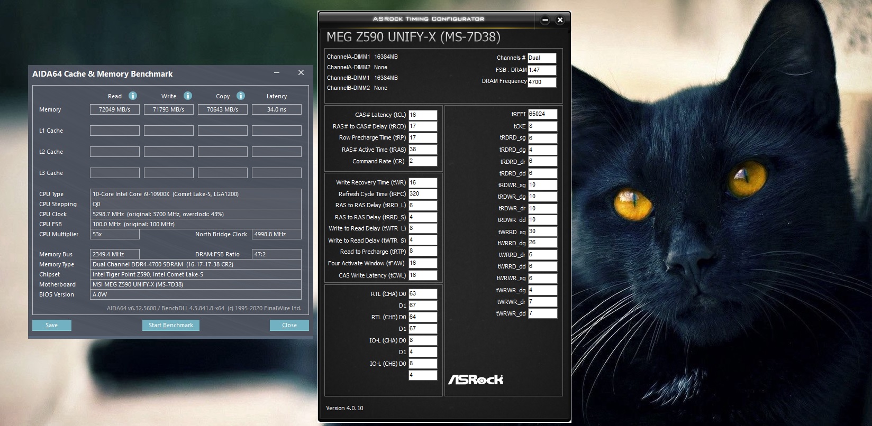Click the tWRWR_sg input field

pos(543,279)
